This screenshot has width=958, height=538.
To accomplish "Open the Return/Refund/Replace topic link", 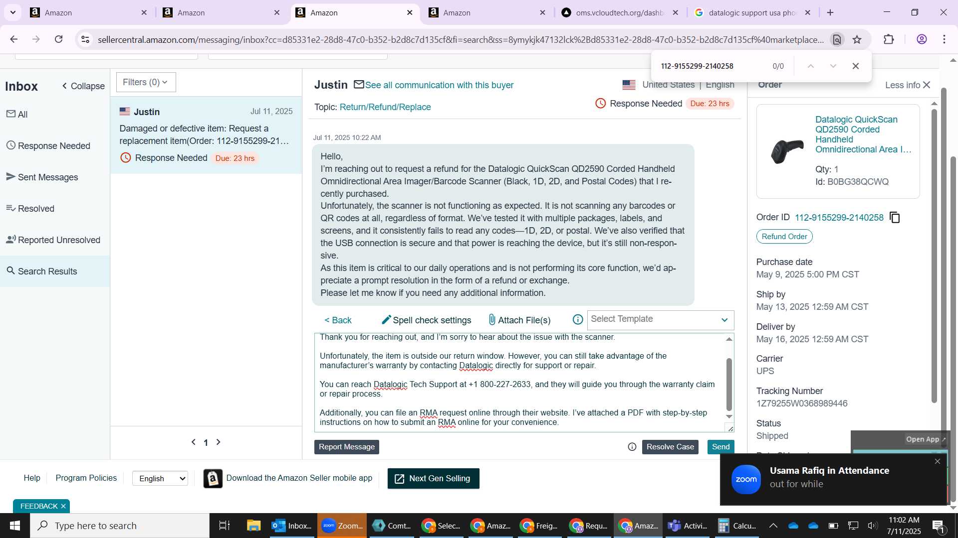I will pyautogui.click(x=385, y=107).
